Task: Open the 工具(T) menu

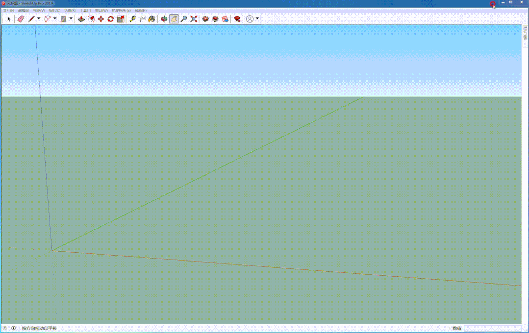Action: pyautogui.click(x=85, y=10)
